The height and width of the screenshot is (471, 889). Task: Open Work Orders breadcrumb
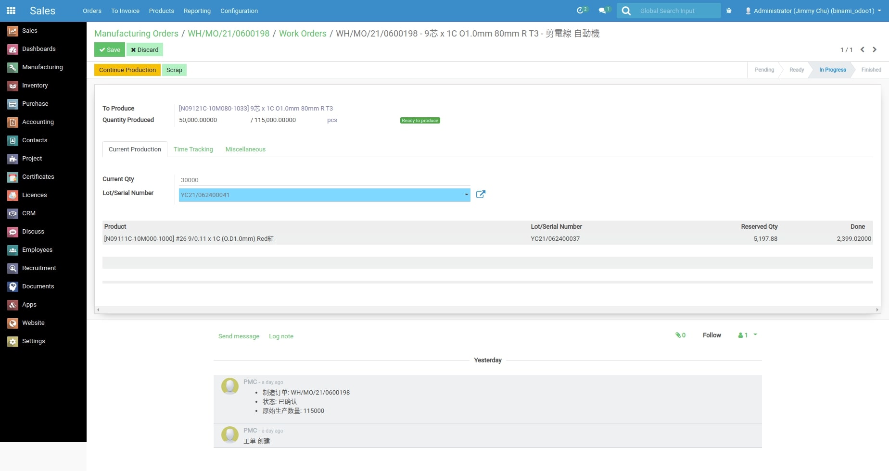point(303,33)
